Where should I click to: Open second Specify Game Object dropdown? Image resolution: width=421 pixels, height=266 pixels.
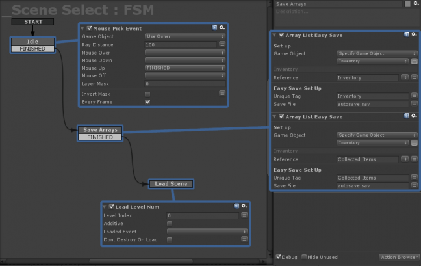click(x=377, y=135)
